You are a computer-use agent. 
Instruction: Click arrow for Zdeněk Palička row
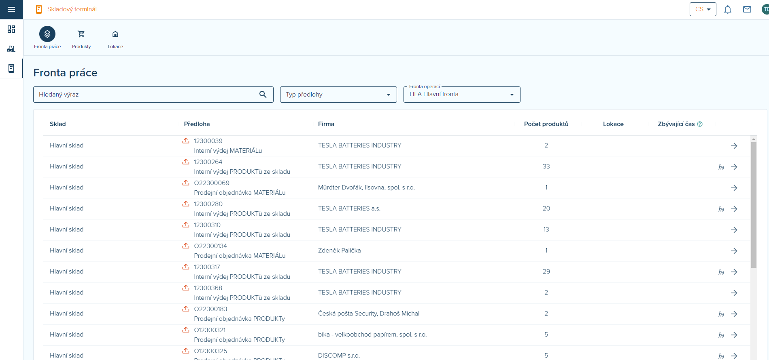[x=734, y=251]
